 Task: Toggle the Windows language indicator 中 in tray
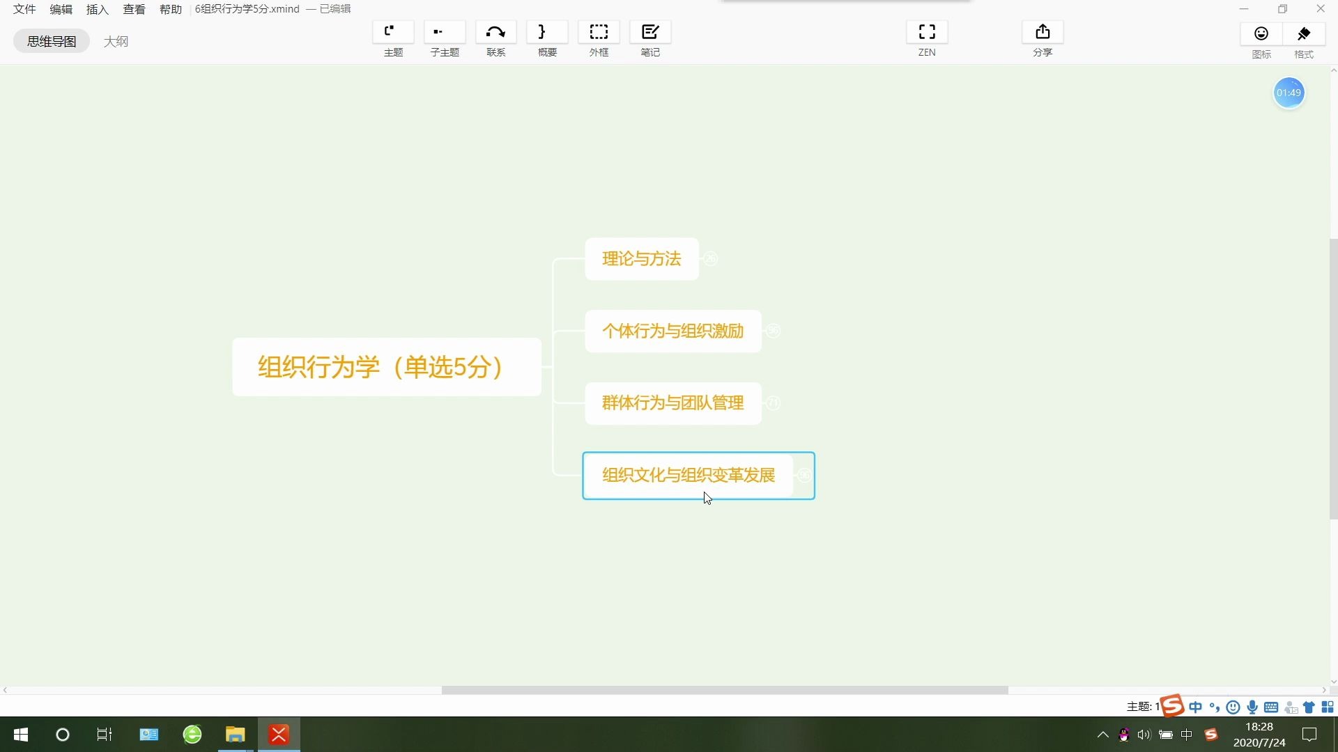click(x=1187, y=735)
